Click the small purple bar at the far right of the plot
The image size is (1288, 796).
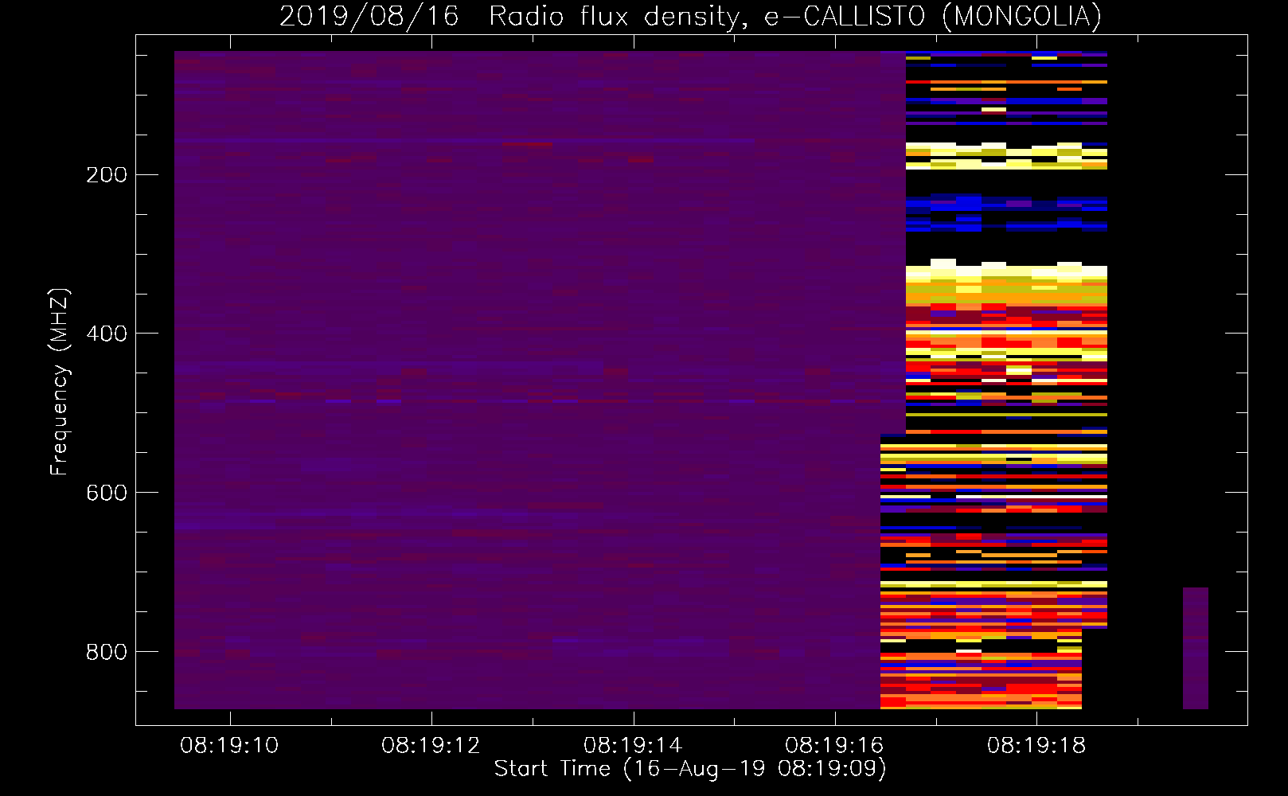tap(1196, 648)
